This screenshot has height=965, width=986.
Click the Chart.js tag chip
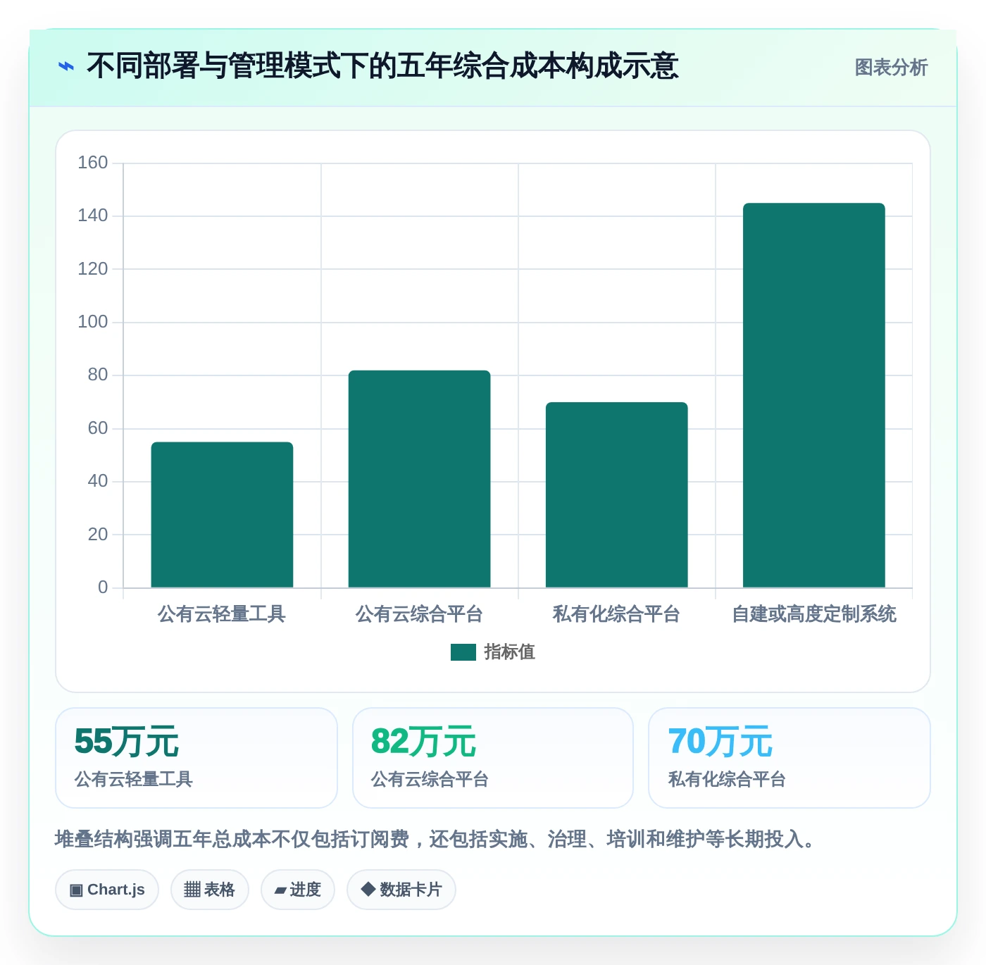click(x=107, y=890)
